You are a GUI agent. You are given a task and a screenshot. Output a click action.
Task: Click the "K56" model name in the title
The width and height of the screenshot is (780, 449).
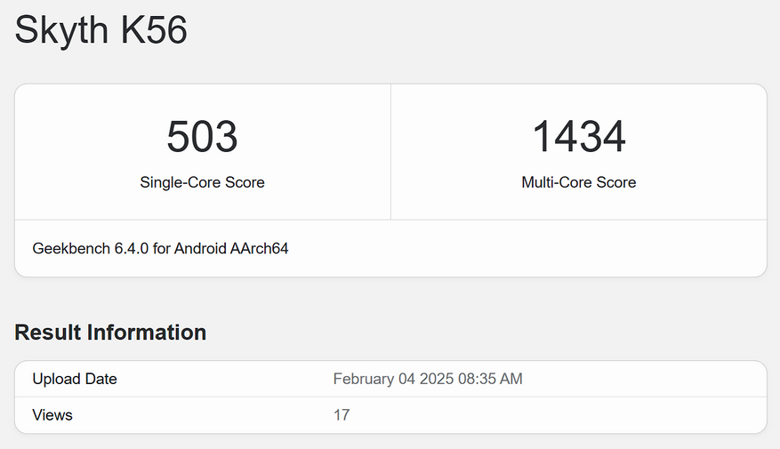(x=154, y=31)
